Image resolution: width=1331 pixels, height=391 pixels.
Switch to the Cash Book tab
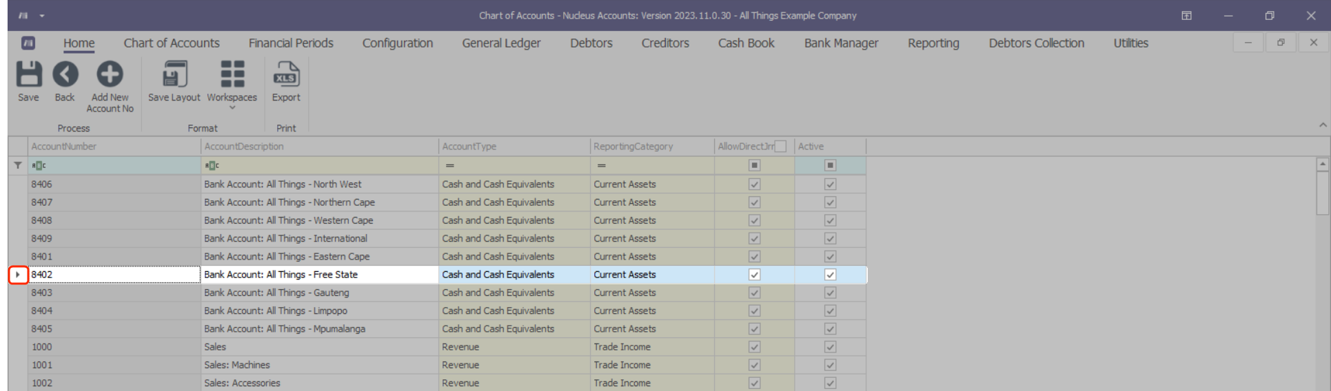coord(746,43)
